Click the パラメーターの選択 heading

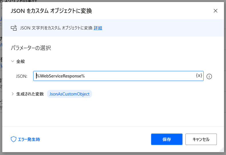(x=31, y=48)
